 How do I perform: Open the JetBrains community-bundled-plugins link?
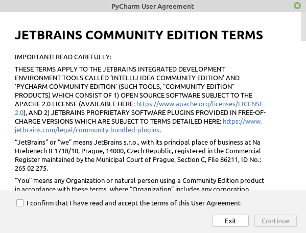pyautogui.click(x=87, y=130)
